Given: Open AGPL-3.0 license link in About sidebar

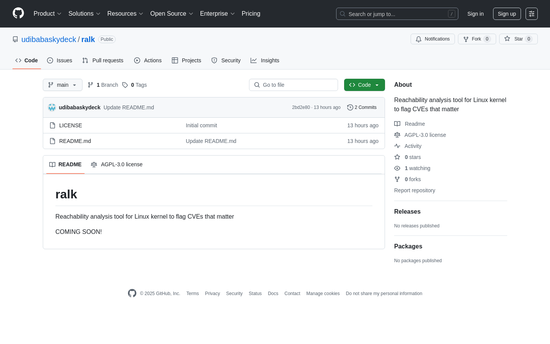Looking at the screenshot, I should coord(420,135).
